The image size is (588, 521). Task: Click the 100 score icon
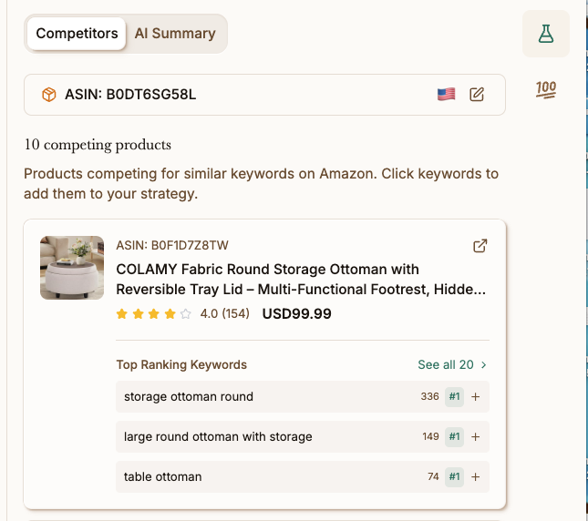click(x=546, y=89)
